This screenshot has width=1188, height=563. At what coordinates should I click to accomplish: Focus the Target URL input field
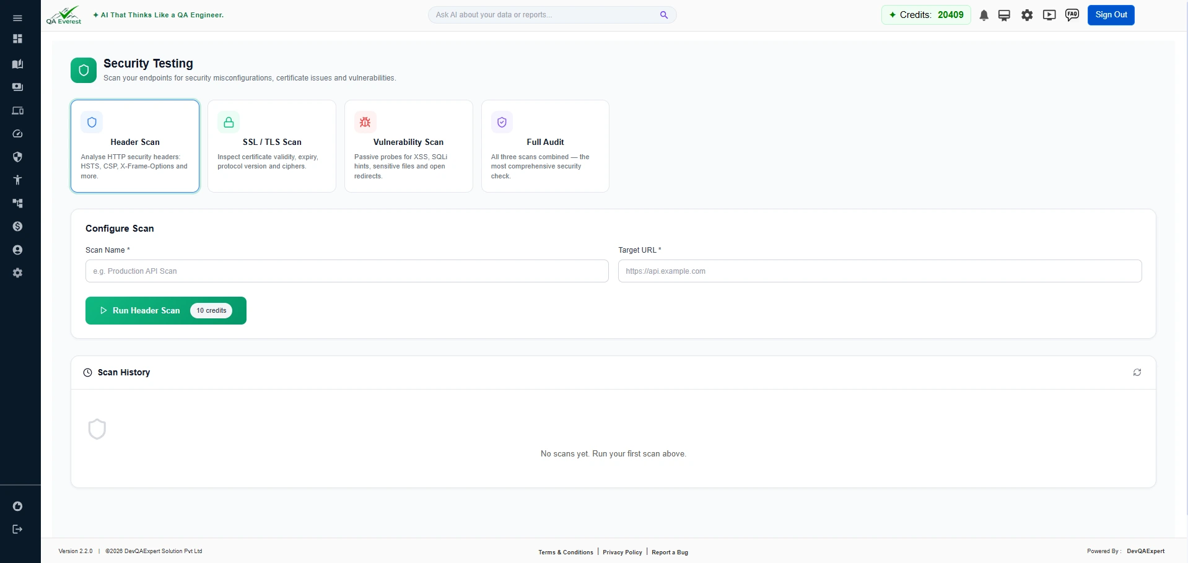click(x=880, y=271)
